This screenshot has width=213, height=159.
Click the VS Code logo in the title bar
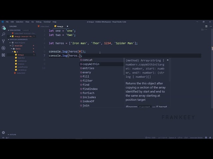[2, 22]
